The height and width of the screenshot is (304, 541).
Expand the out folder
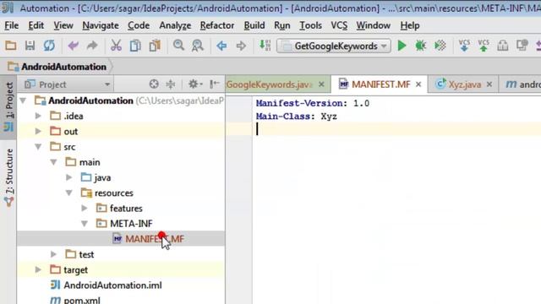(38, 132)
